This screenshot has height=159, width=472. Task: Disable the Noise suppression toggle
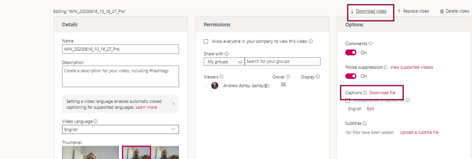pos(351,76)
